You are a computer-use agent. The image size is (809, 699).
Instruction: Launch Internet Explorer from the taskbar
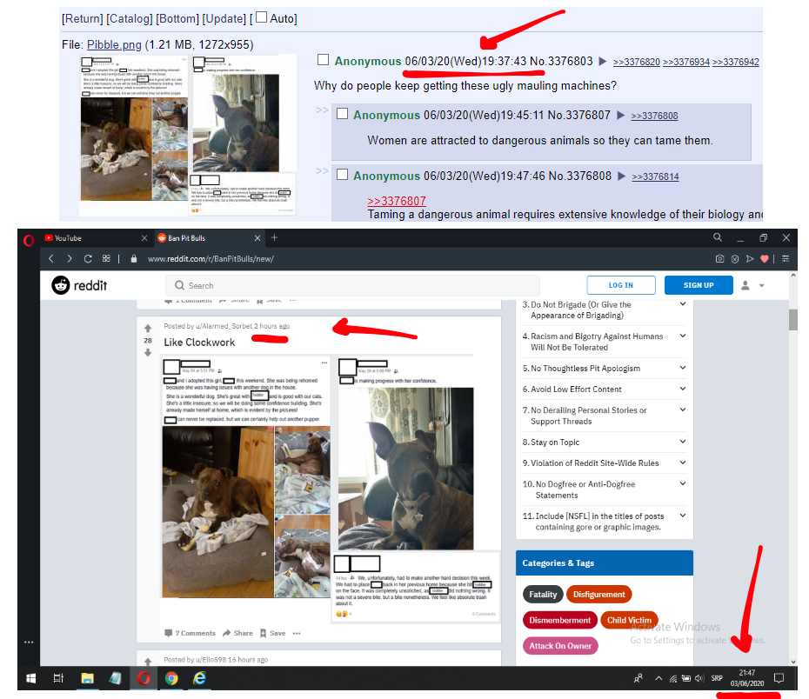(199, 678)
